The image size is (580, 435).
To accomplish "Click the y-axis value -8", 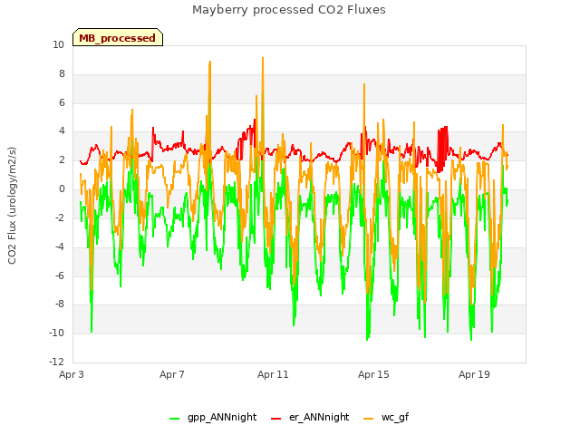I will 60,304.
